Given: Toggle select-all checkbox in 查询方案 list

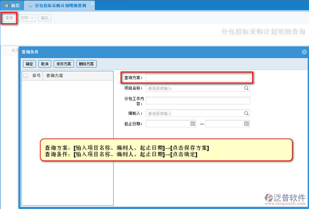Looking at the screenshot, I should [x=25, y=76].
